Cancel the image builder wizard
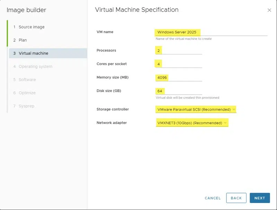 click(x=213, y=198)
